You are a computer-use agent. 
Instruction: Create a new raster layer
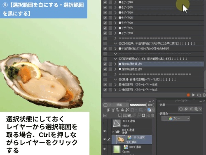[x=120, y=115]
